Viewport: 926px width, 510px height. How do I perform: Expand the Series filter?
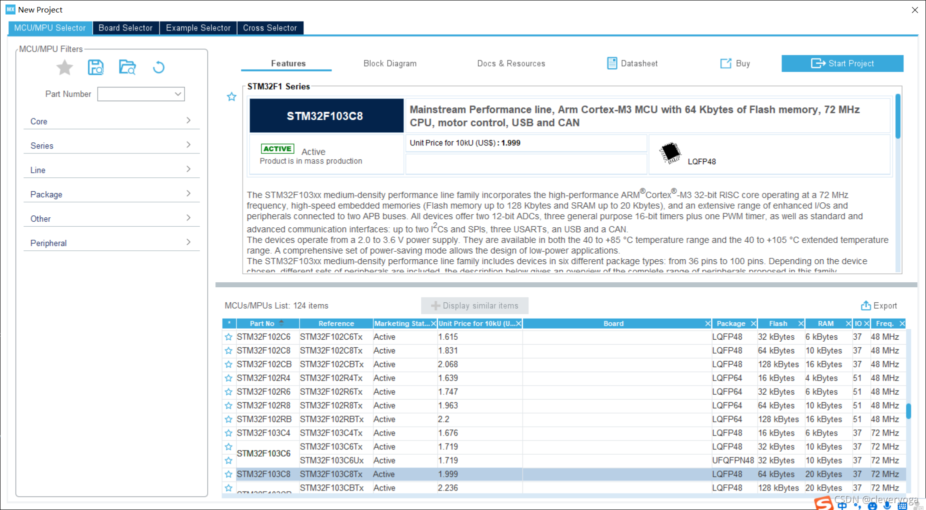tap(111, 145)
